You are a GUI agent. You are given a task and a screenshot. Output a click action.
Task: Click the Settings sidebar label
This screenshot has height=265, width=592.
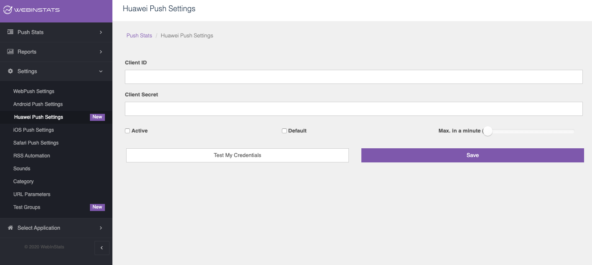pyautogui.click(x=27, y=71)
